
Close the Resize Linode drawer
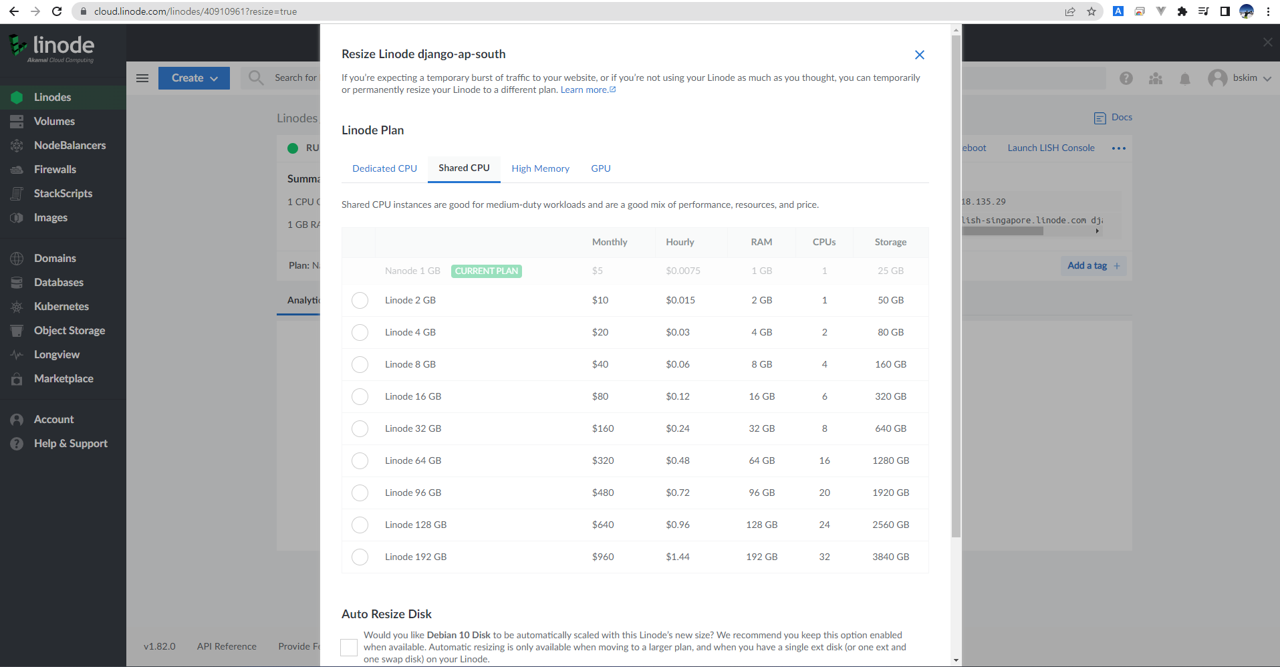tap(920, 55)
